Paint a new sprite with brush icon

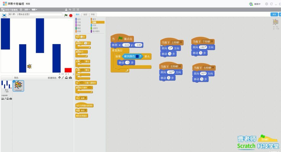[x=63, y=78]
